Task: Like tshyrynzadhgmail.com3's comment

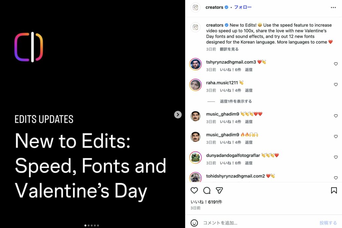Action: pos(336,64)
